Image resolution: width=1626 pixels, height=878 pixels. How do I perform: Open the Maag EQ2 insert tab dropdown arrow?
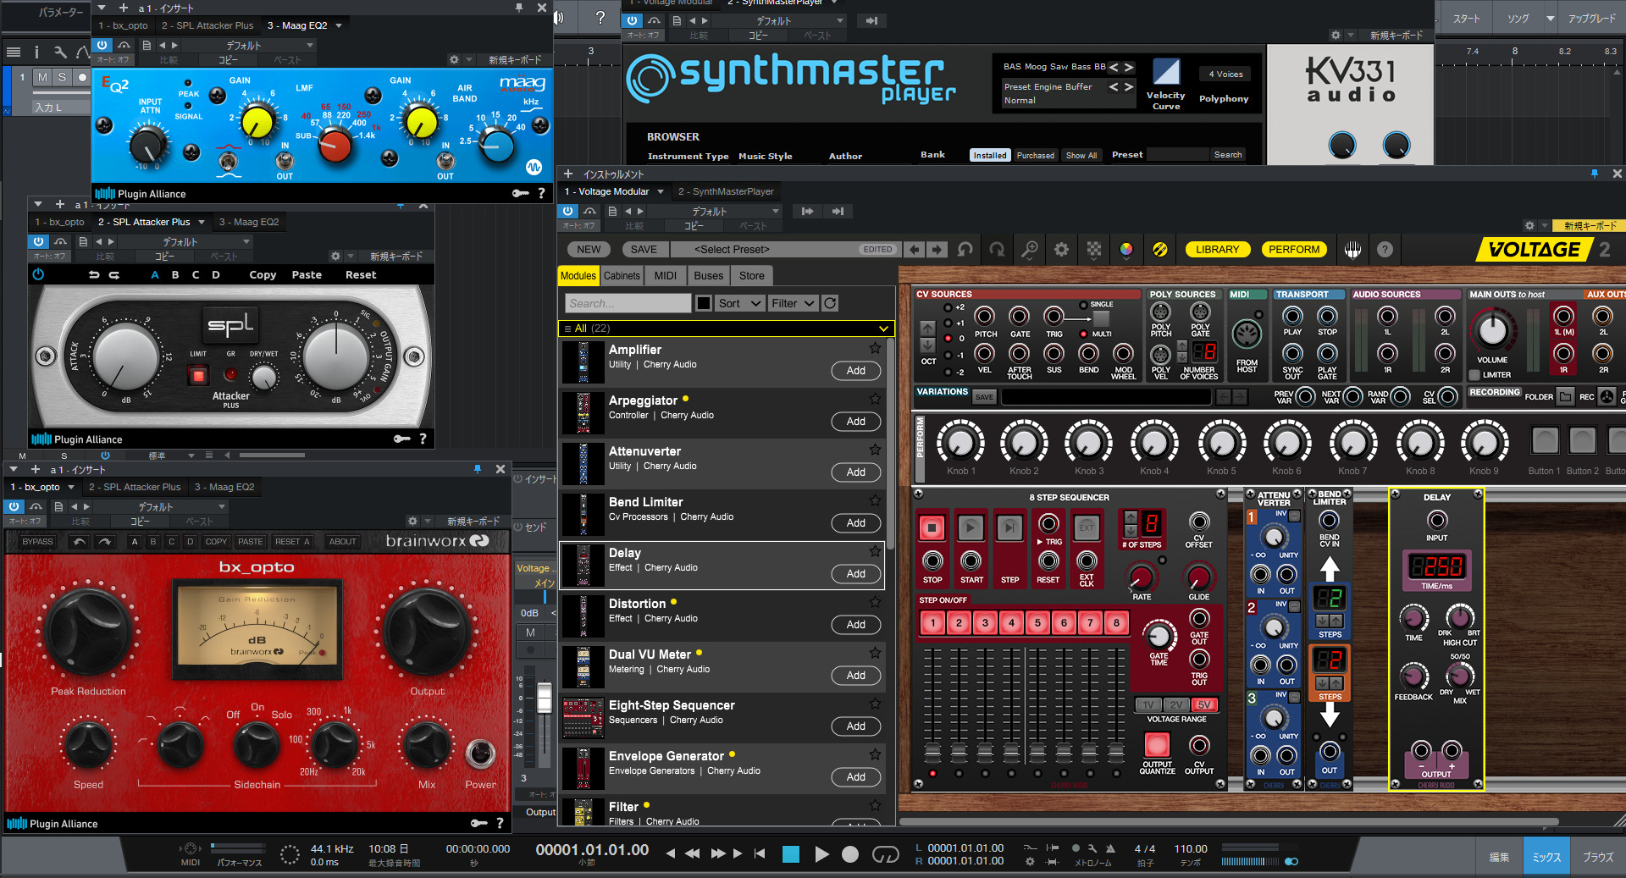coord(339,25)
